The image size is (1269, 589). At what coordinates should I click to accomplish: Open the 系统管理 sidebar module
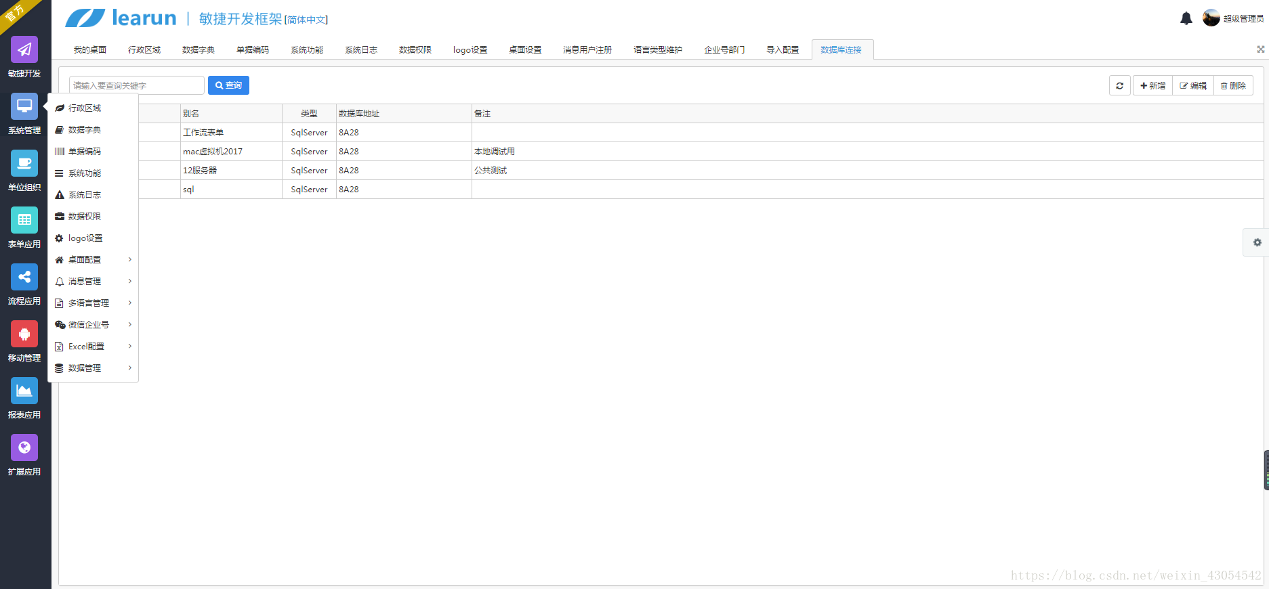pyautogui.click(x=24, y=114)
